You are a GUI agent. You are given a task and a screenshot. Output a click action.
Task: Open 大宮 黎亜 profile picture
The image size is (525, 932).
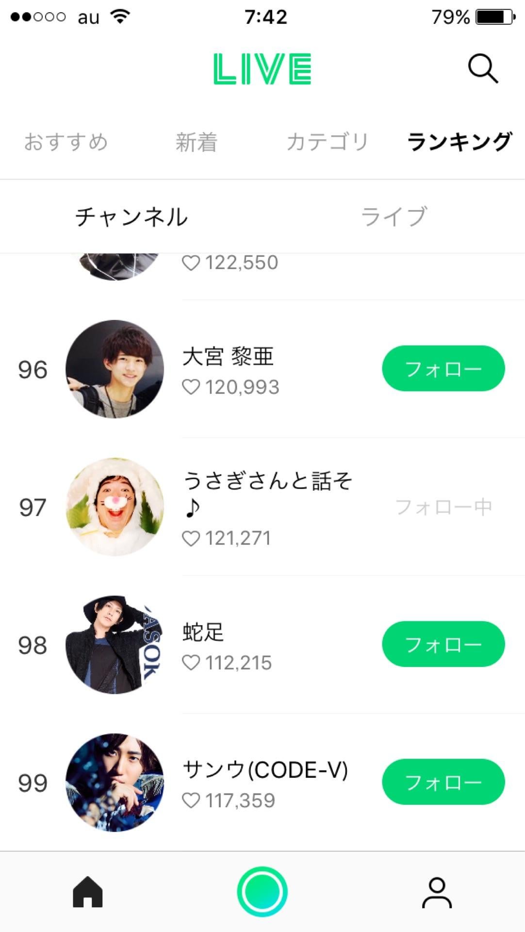(115, 369)
